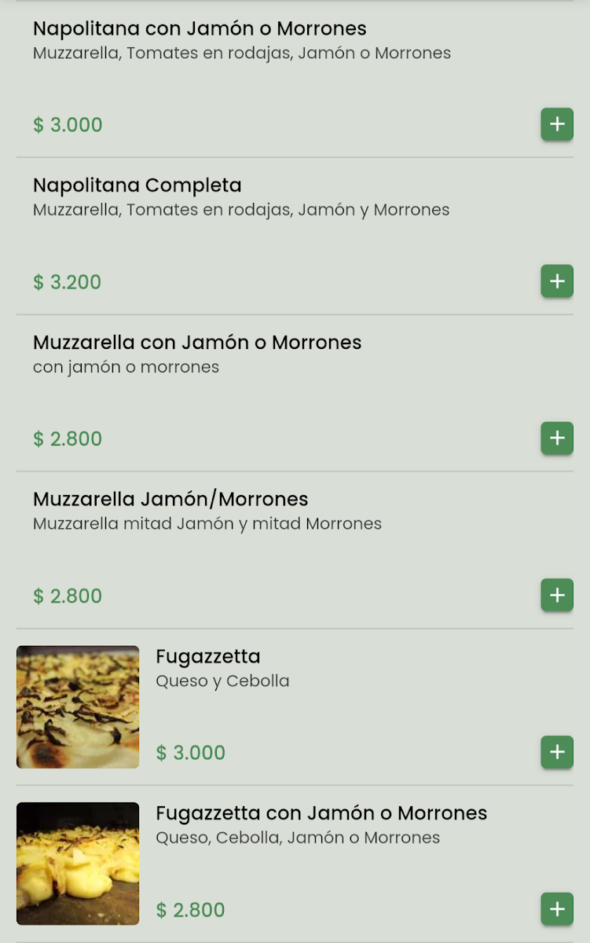Open Napolitana con Jamón o Morrones title
The width and height of the screenshot is (590, 943).
pyautogui.click(x=200, y=29)
